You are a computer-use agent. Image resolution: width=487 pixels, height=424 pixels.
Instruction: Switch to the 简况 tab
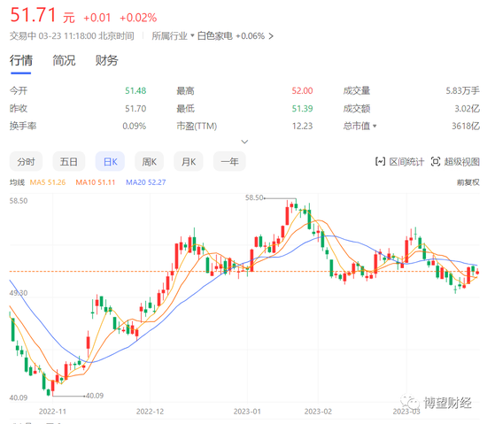coord(64,60)
